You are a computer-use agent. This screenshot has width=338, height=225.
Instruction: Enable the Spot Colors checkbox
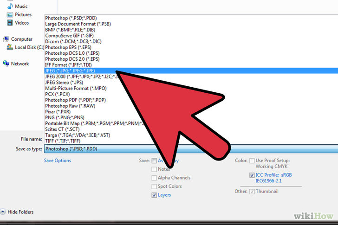click(154, 186)
